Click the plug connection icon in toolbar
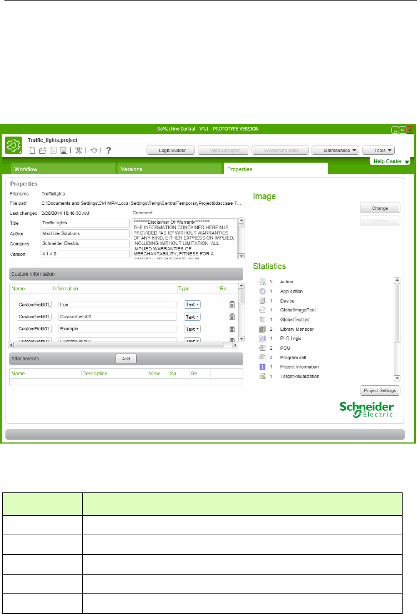 pyautogui.click(x=94, y=150)
